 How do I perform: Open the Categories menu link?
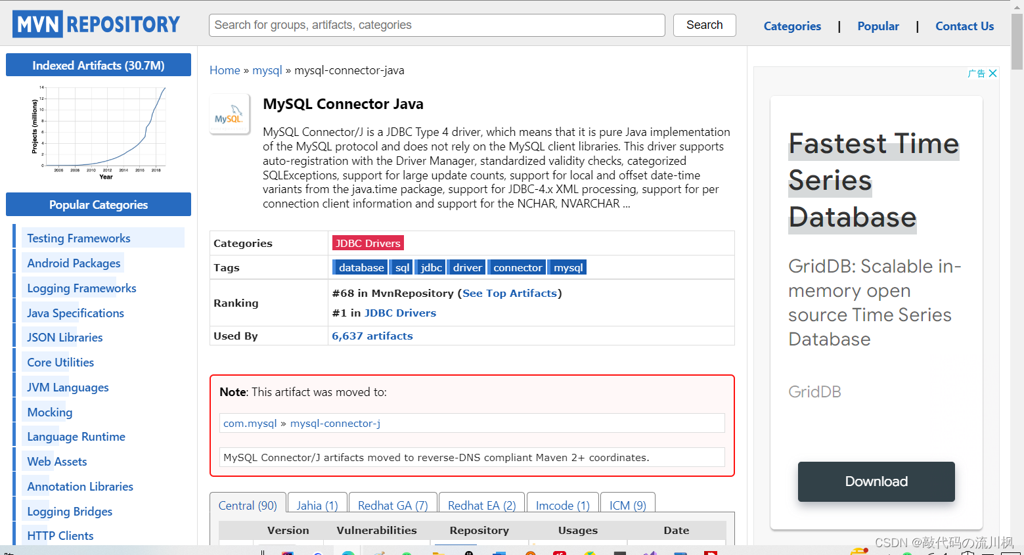point(792,26)
